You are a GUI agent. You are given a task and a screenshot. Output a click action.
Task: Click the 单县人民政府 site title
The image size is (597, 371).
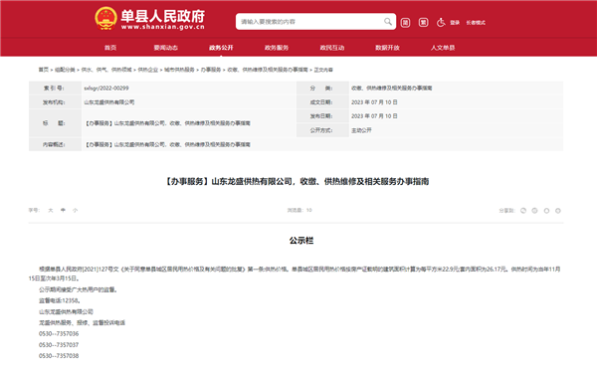163,16
